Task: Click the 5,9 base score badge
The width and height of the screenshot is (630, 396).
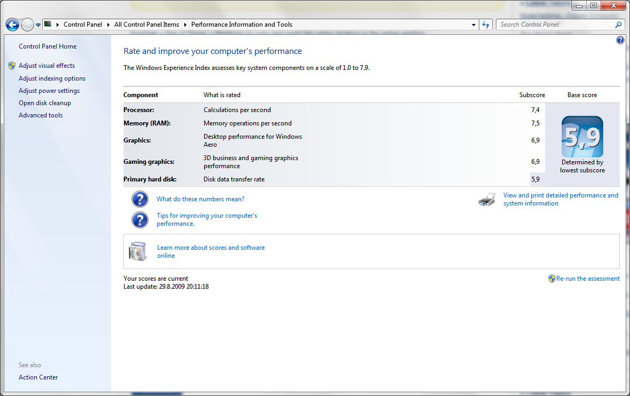Action: point(582,137)
